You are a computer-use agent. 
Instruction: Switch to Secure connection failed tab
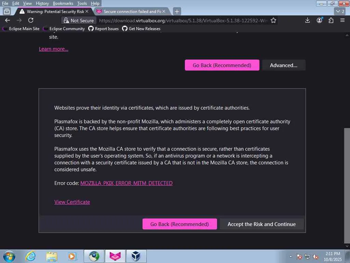pyautogui.click(x=132, y=11)
